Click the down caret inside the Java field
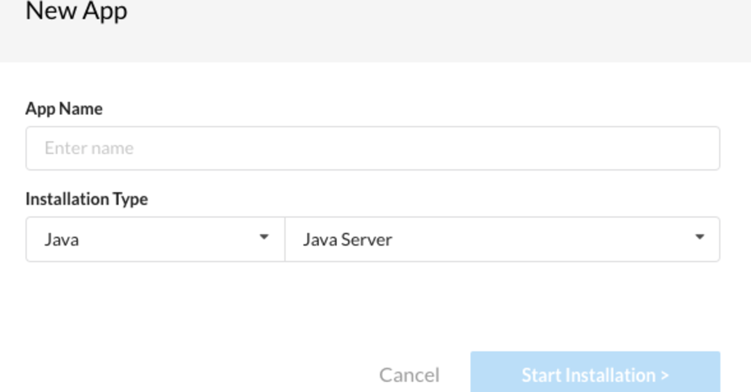This screenshot has width=751, height=392. point(265,238)
